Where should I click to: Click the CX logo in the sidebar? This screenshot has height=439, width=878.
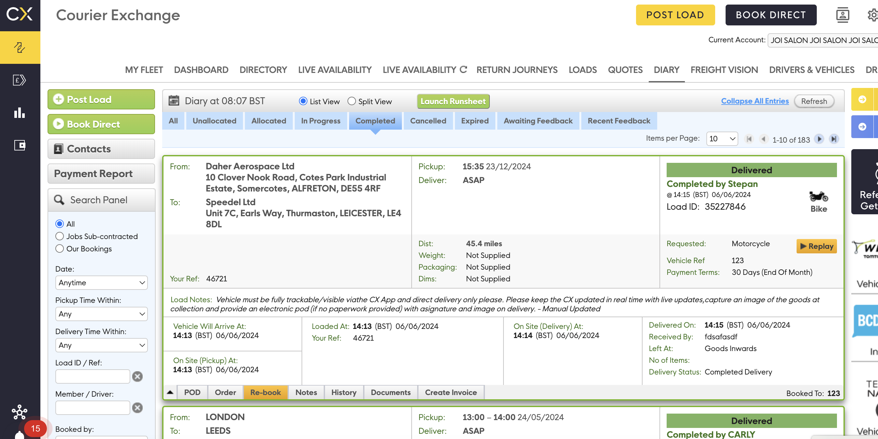click(x=20, y=14)
